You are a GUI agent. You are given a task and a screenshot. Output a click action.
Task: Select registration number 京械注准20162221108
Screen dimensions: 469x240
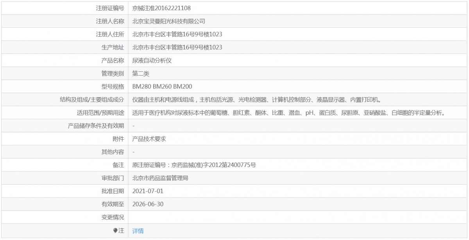click(161, 8)
